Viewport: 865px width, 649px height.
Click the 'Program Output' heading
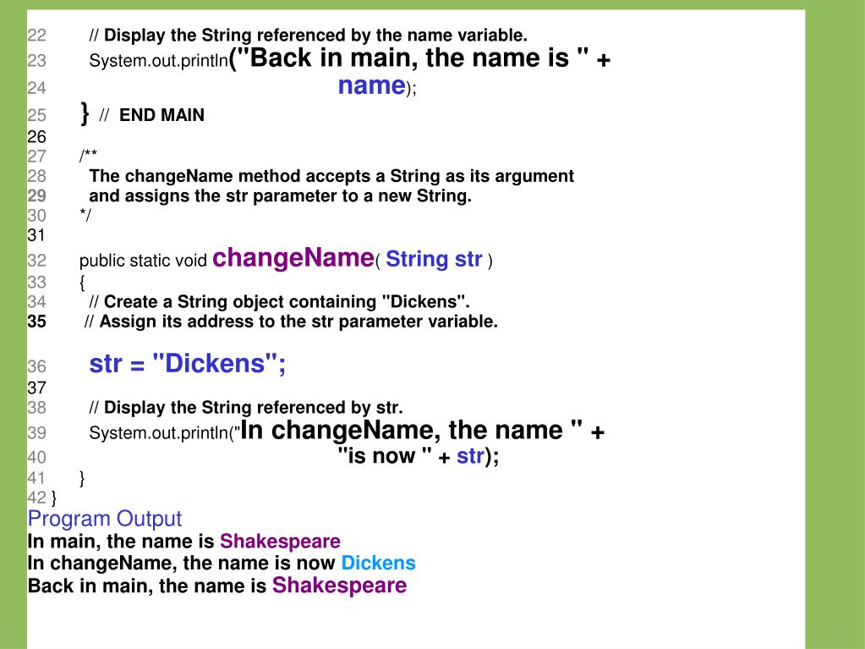(105, 520)
